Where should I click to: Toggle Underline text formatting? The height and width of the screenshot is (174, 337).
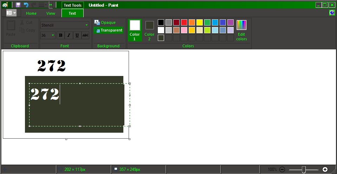(77, 35)
